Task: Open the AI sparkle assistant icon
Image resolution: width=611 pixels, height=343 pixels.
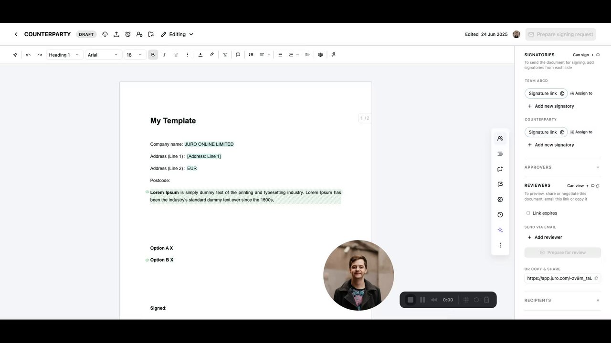Action: (500, 230)
